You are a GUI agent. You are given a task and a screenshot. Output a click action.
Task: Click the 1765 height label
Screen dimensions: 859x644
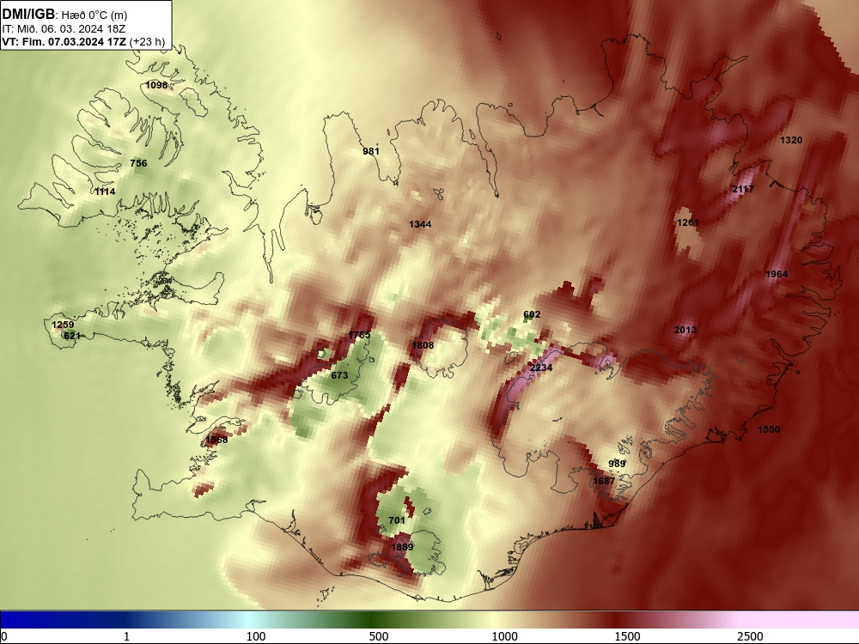click(x=359, y=335)
